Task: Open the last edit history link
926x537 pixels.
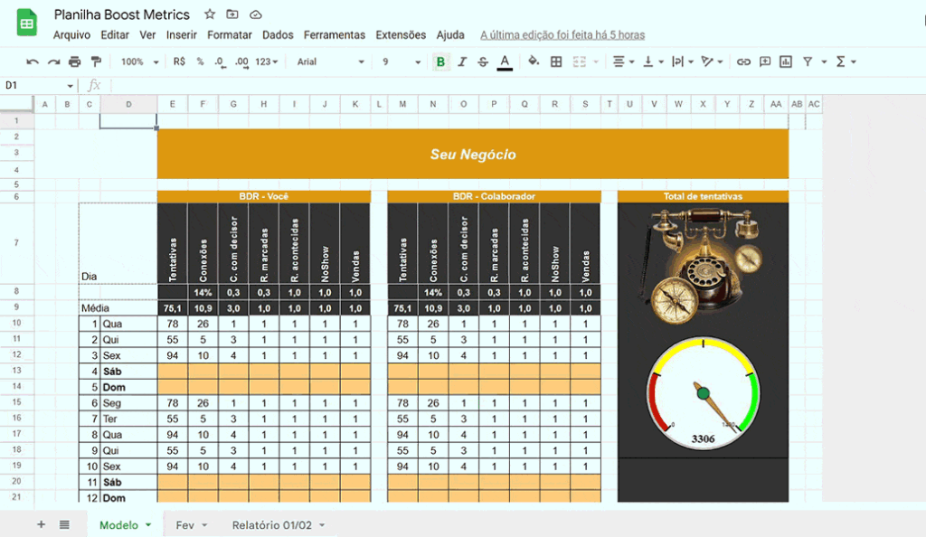Action: (x=562, y=35)
